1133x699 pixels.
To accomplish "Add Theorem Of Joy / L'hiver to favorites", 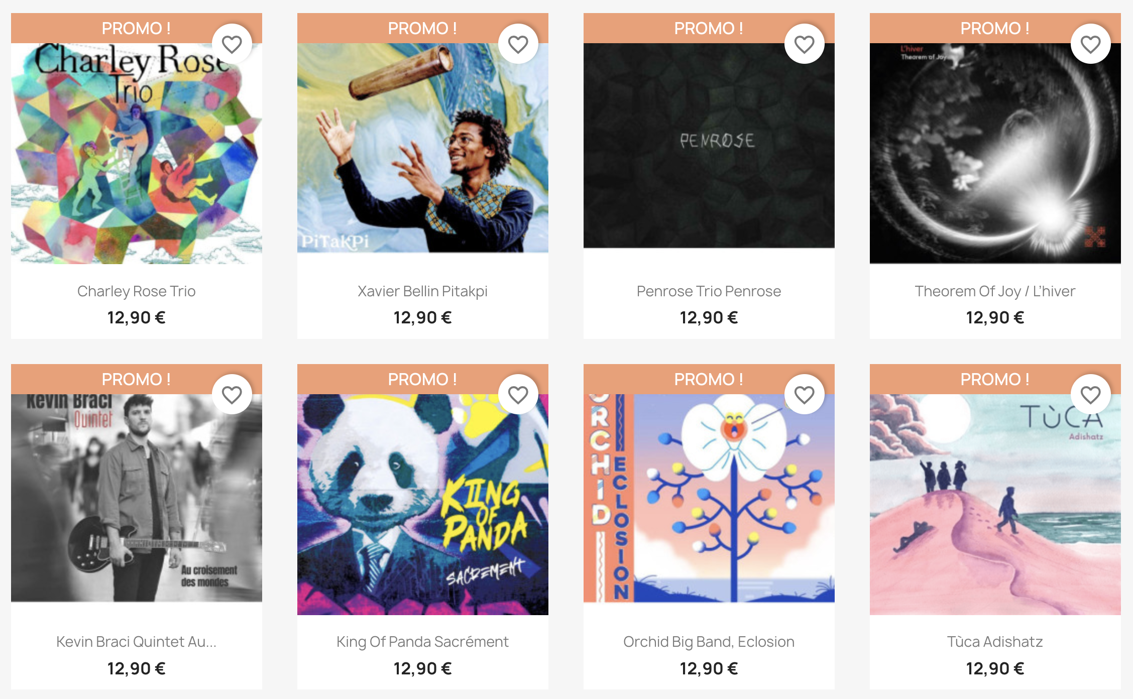I will (x=1090, y=44).
